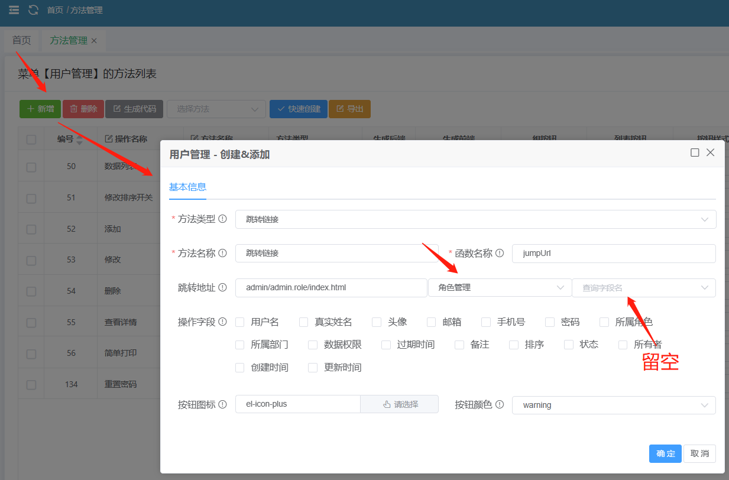Click help icon beside 函数名称 label
729x480 pixels.
[x=500, y=253]
